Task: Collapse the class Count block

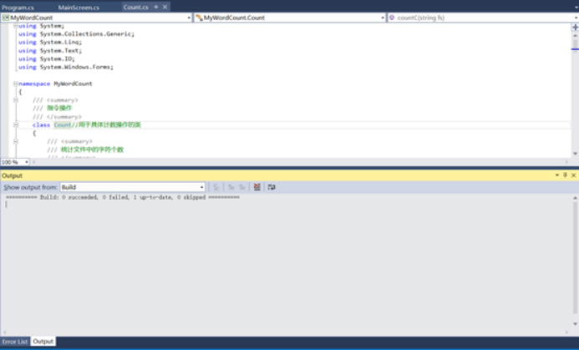Action: [16, 124]
